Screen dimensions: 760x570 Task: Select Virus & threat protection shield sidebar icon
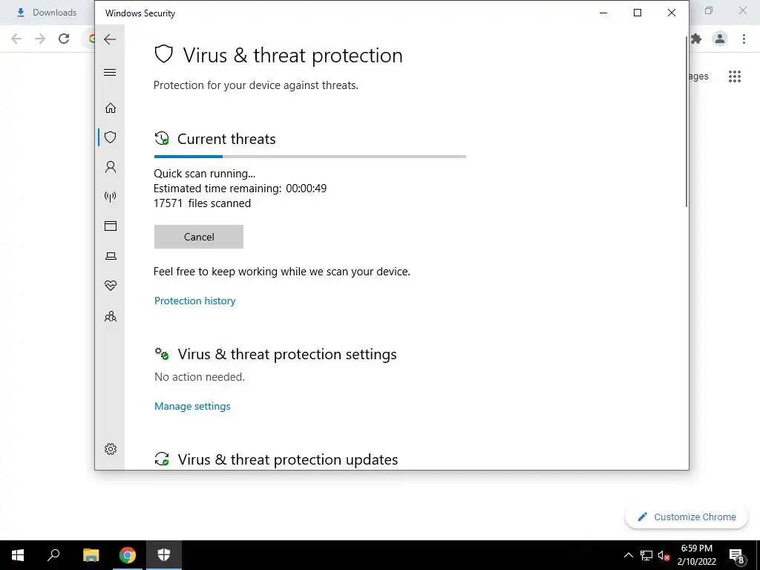111,137
